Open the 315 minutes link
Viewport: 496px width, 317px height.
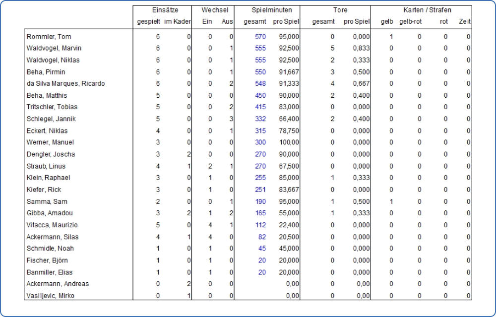[260, 131]
